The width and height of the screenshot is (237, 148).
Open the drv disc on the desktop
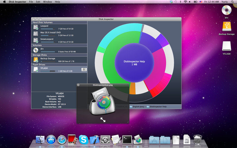[226, 10]
